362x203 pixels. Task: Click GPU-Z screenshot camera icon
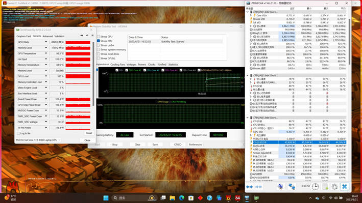[82, 36]
